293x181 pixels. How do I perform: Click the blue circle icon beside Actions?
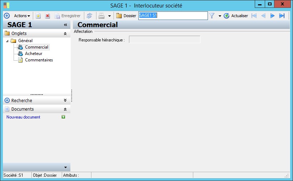(7, 16)
